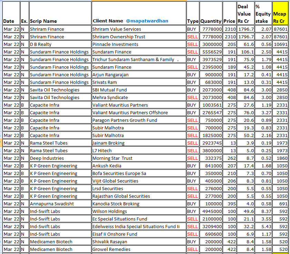Screen dimensions: 290x254
Task: Select the 'Pinnacle Investments' cell
Action: [x=139, y=44]
